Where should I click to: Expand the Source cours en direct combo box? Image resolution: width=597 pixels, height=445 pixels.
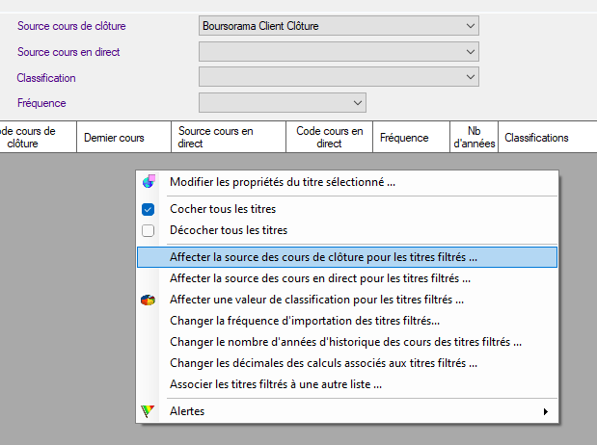pyautogui.click(x=470, y=51)
